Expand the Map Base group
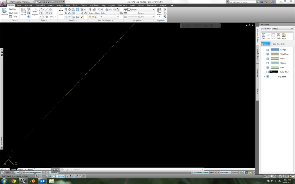The height and width of the screenshot is (184, 295). coord(264,77)
